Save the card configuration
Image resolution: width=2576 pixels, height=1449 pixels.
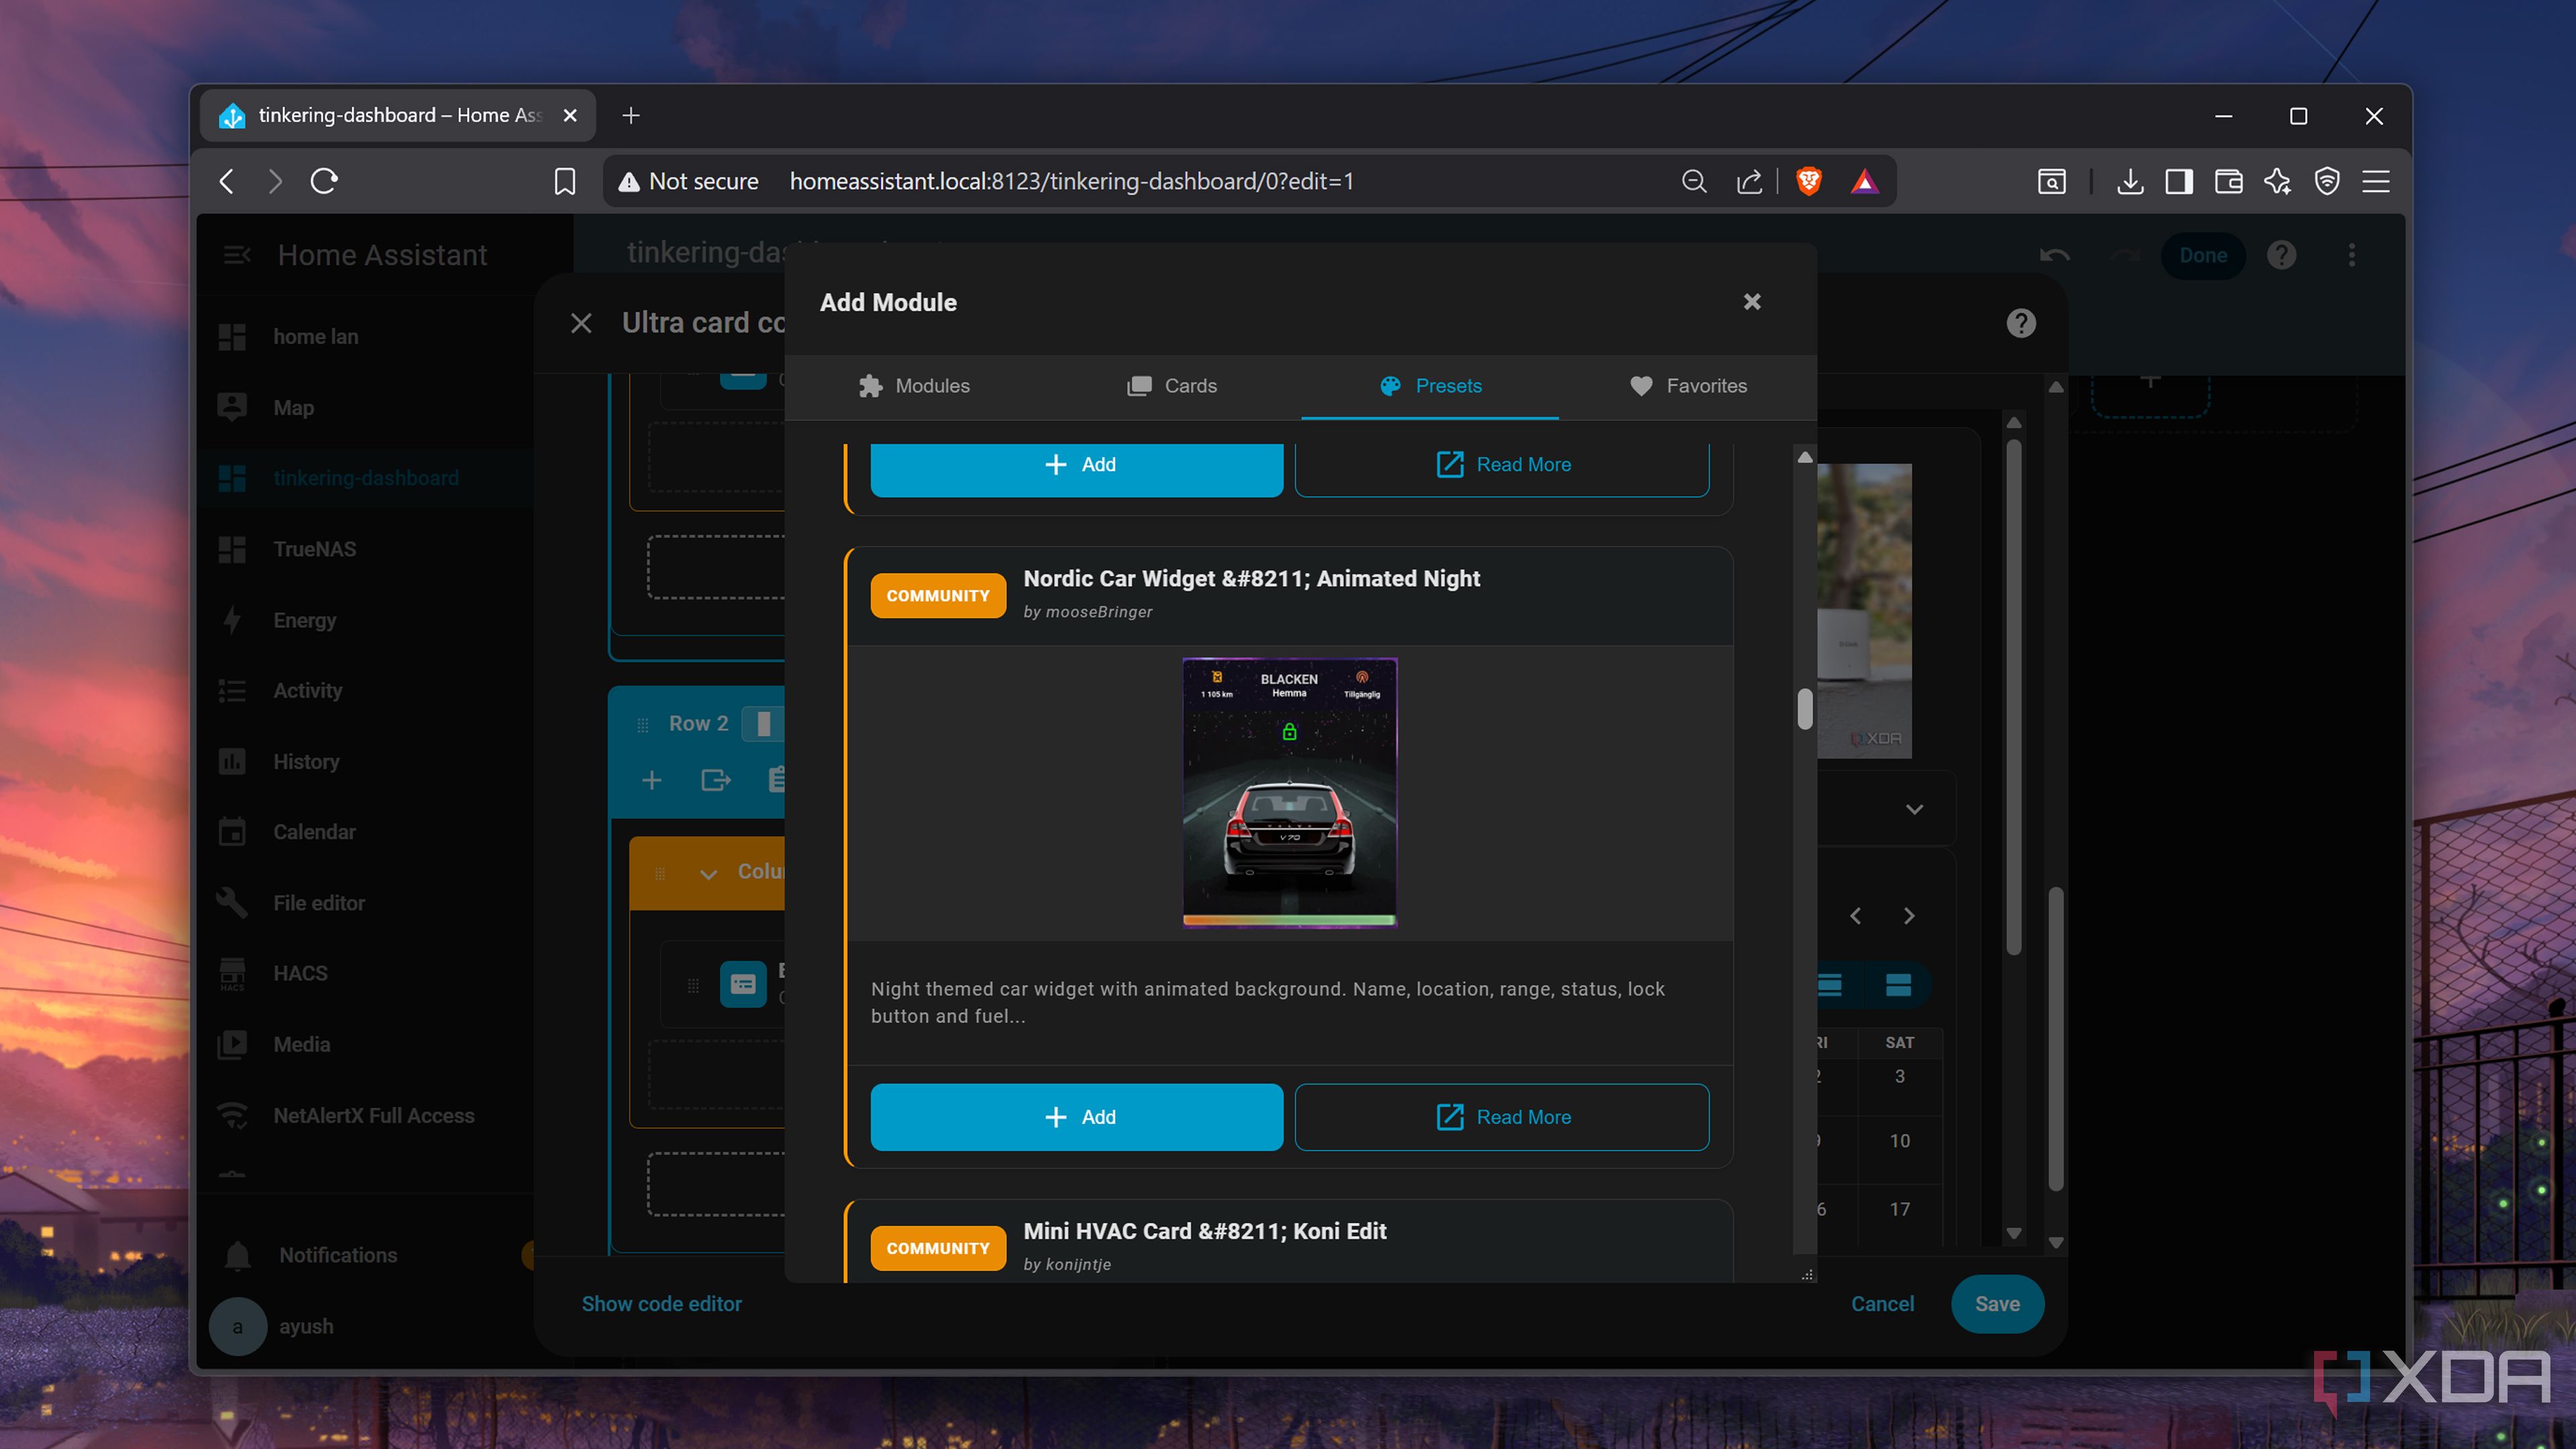[1997, 1304]
